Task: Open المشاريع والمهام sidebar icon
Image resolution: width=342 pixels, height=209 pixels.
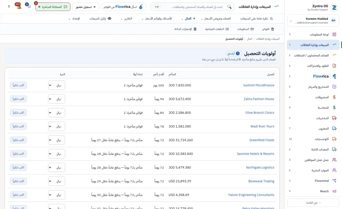Action: (x=334, y=87)
